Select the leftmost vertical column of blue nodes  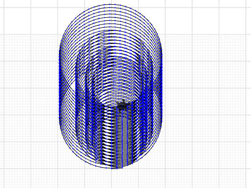(60, 84)
